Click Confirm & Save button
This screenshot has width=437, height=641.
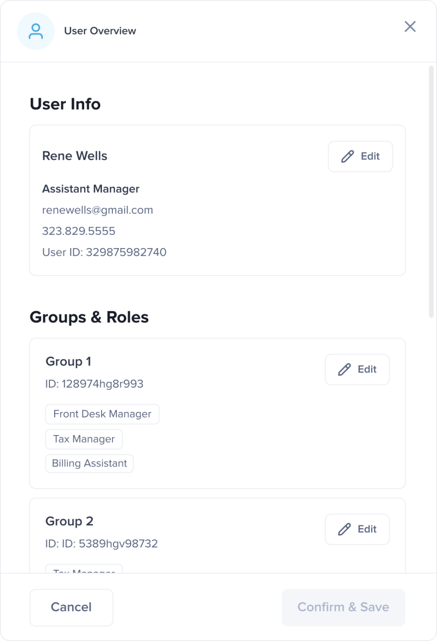(343, 607)
